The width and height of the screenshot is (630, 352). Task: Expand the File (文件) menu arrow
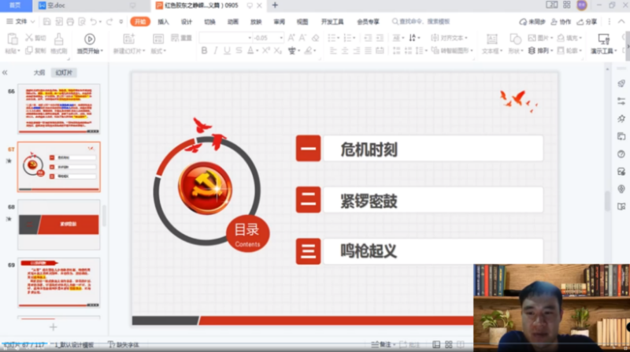(33, 22)
